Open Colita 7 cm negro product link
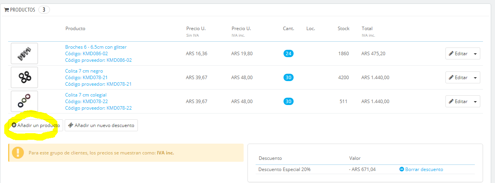The height and width of the screenshot is (183, 495). point(84,71)
